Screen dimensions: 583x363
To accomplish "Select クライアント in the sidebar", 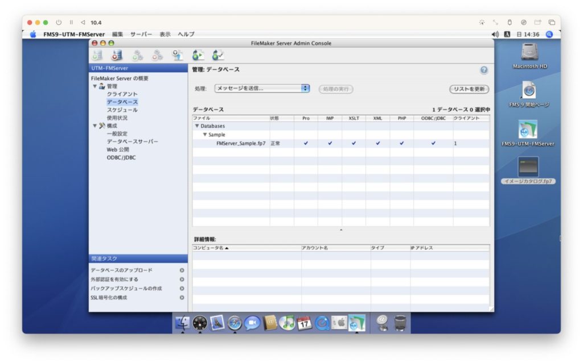I will tap(122, 94).
